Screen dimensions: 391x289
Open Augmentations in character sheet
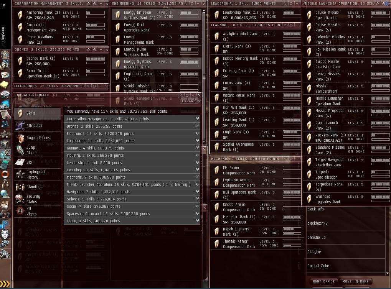[37, 138]
